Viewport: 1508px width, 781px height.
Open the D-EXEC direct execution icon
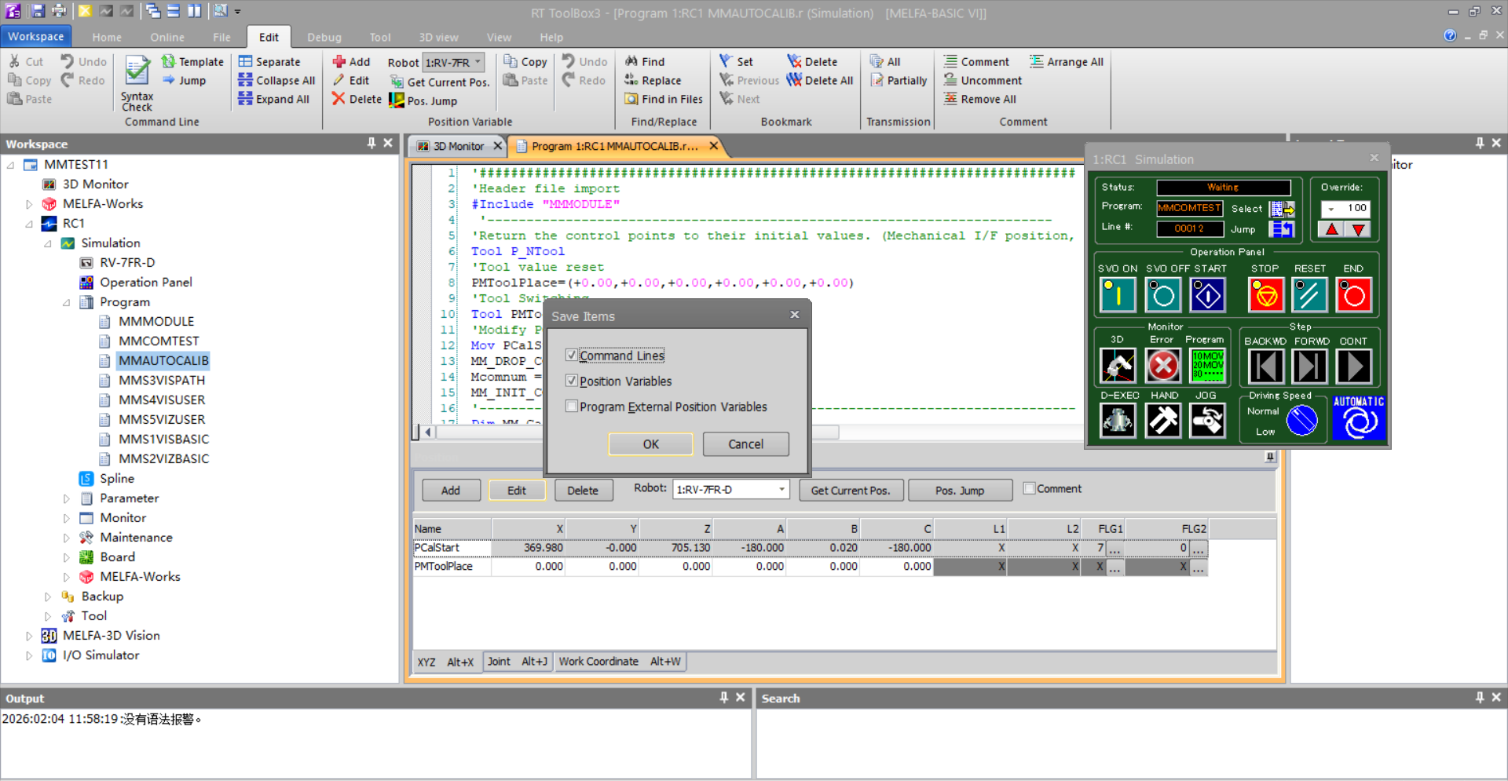coord(1118,421)
